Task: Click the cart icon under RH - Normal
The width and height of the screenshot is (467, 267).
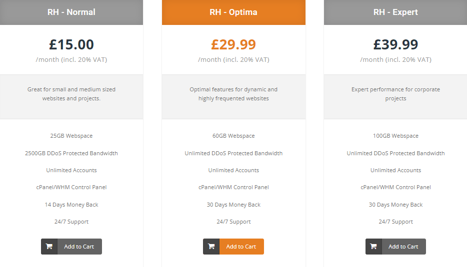Action: 49,247
